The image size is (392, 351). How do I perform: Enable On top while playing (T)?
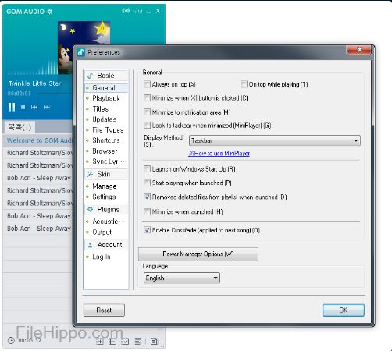244,84
